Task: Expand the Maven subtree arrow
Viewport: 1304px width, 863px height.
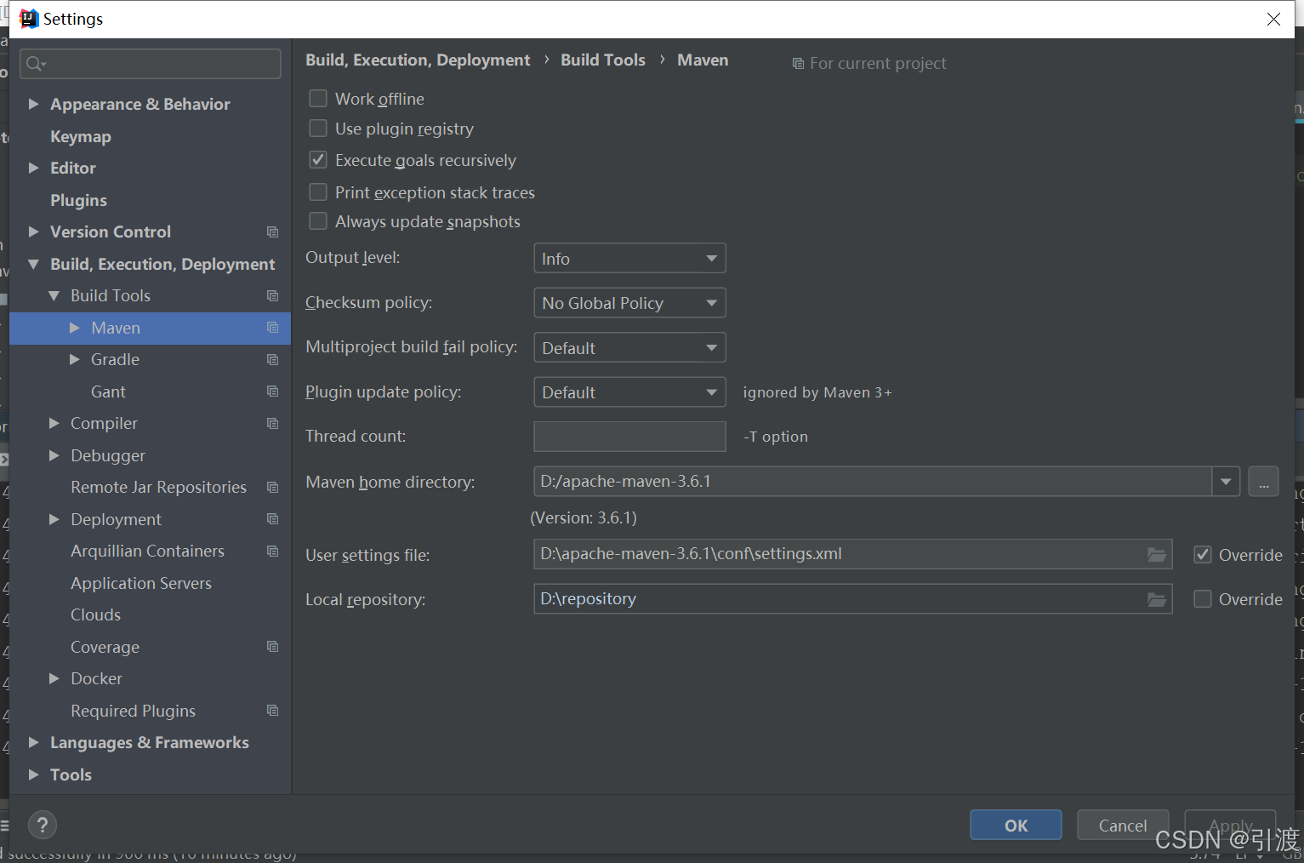Action: [x=75, y=328]
